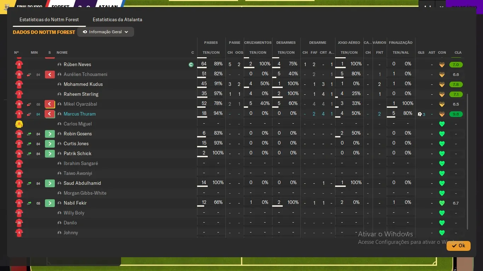The height and width of the screenshot is (271, 483).
Task: Click Marcus Thuram substituted-off red arrow
Action: coord(50,114)
